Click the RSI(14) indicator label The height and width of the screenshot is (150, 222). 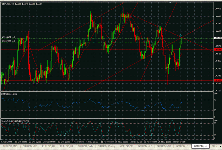[9, 94]
